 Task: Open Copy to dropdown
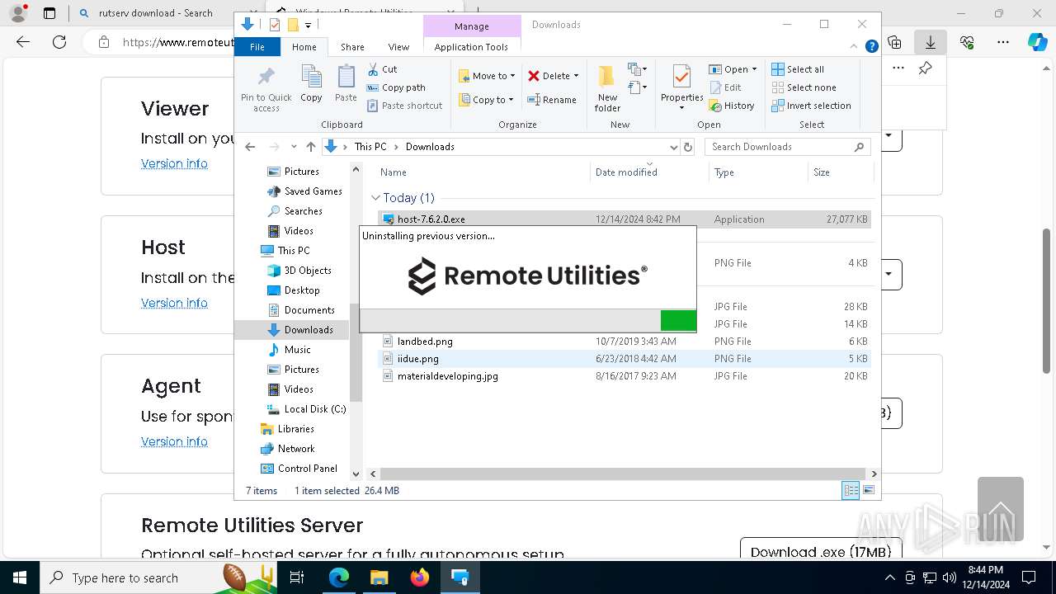(487, 100)
